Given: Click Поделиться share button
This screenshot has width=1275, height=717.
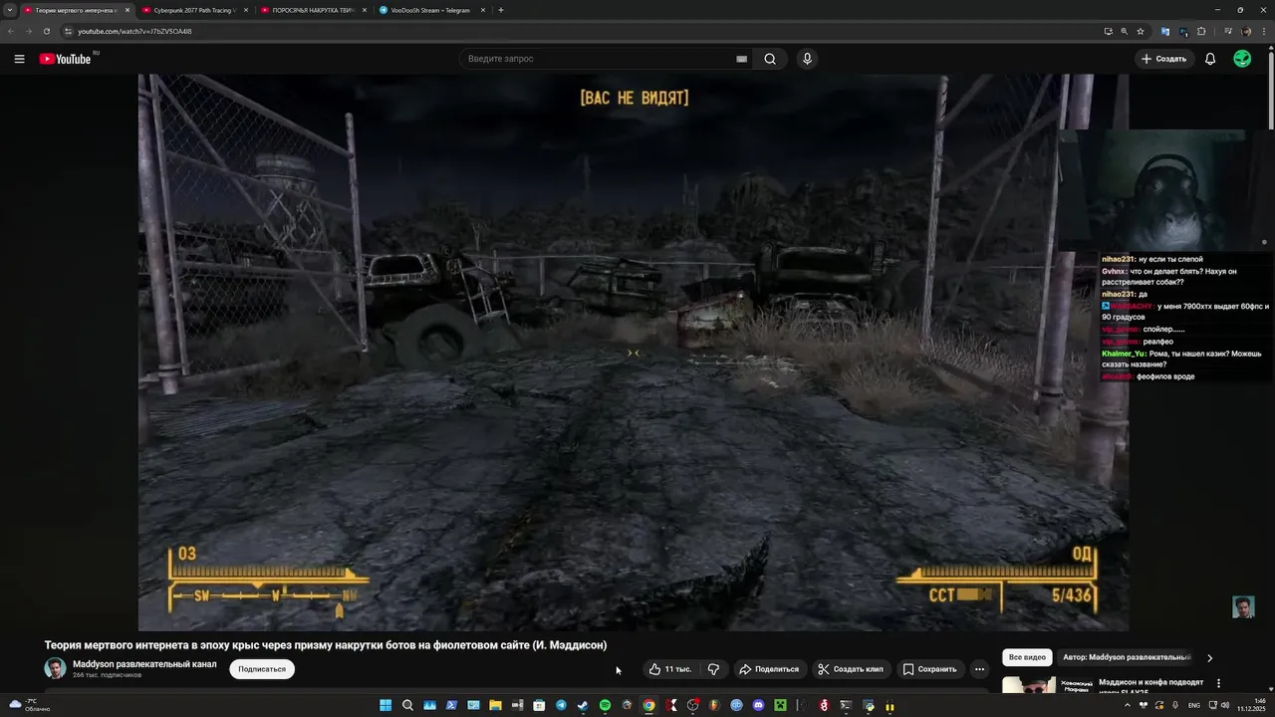Looking at the screenshot, I should (769, 669).
